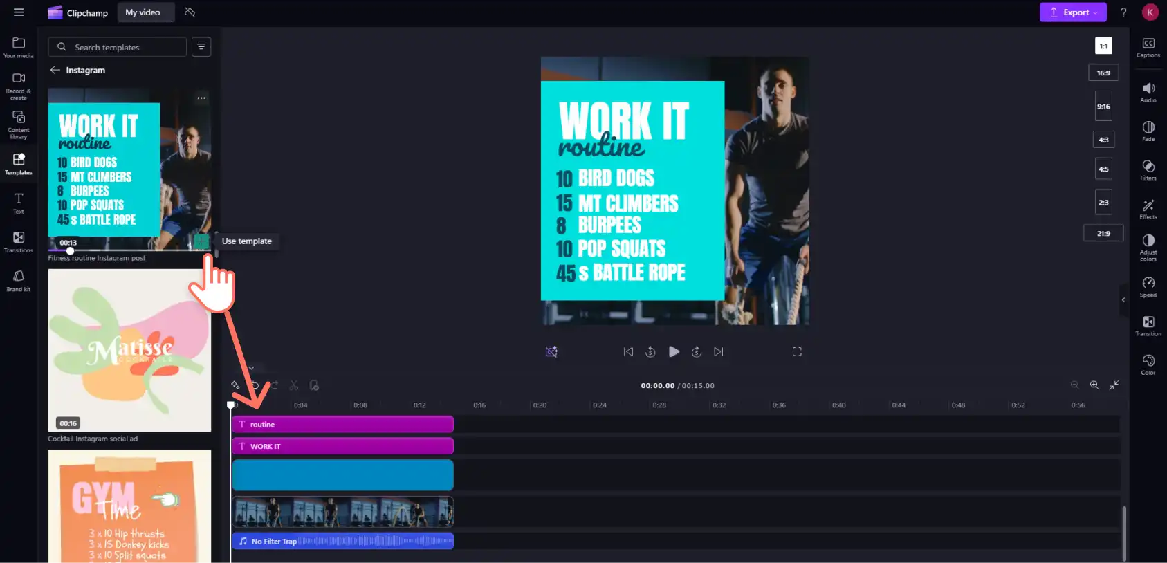Select 16:9 aspect ratio

pos(1103,73)
